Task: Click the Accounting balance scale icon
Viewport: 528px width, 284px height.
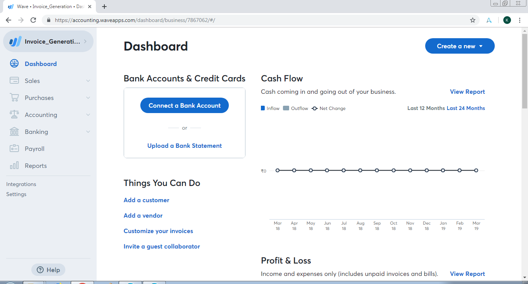Action: point(14,115)
